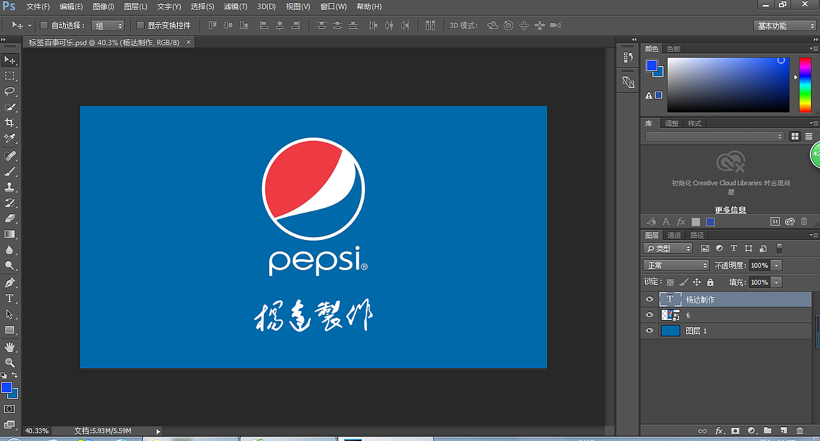Create new fill or adjustment layer
820x441 pixels.
[751, 431]
